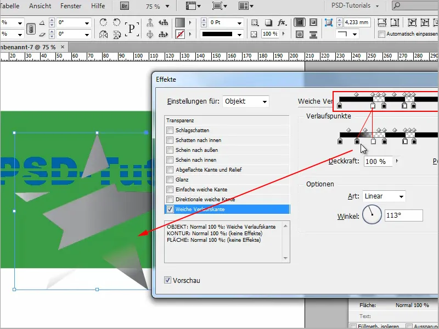This screenshot has height=329, width=439.
Task: Select leftmost gradient stop under Verlaufspunkte
Action: (340, 141)
